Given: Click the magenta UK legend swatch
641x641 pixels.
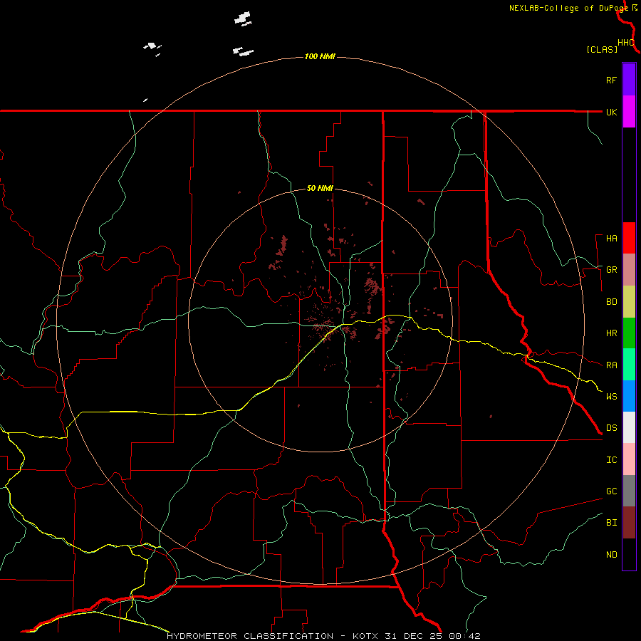Looking at the screenshot, I should [629, 112].
